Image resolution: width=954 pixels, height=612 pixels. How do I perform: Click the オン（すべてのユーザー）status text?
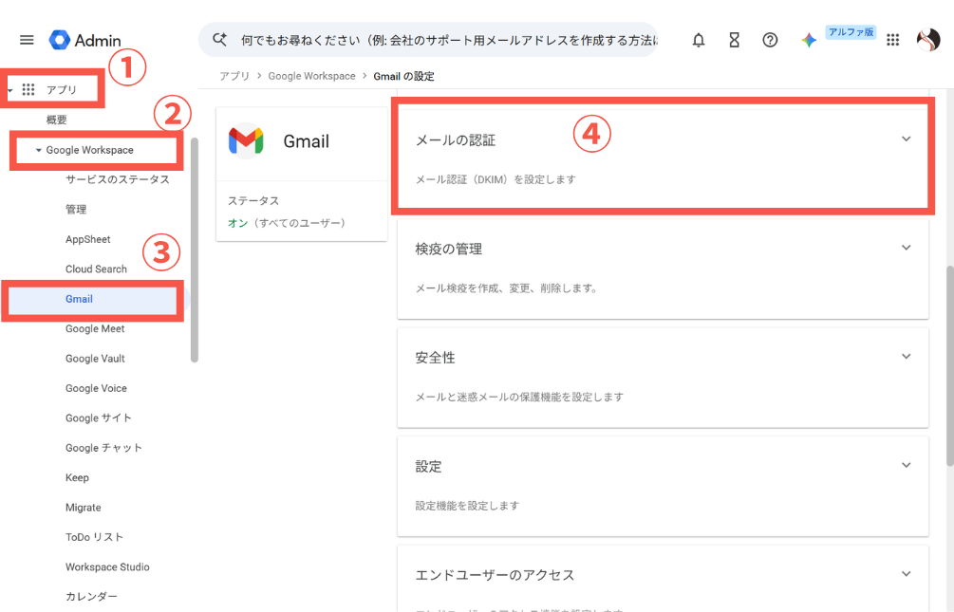(x=287, y=223)
